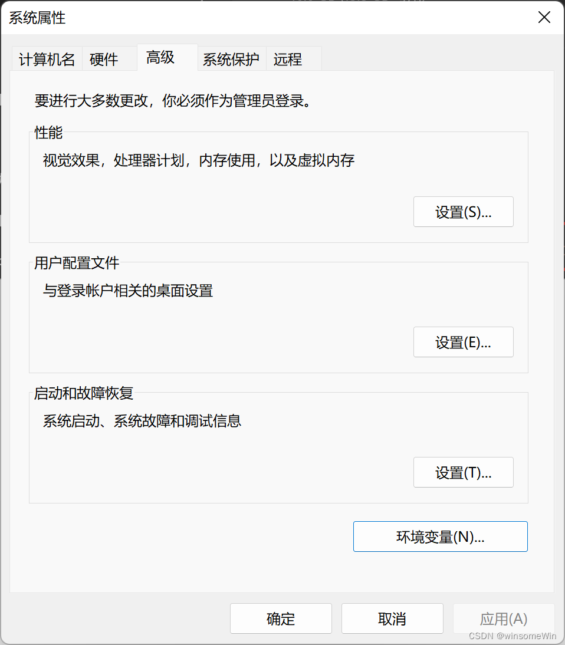
Task: Open startup and recovery 设置(T) button
Action: 464,472
